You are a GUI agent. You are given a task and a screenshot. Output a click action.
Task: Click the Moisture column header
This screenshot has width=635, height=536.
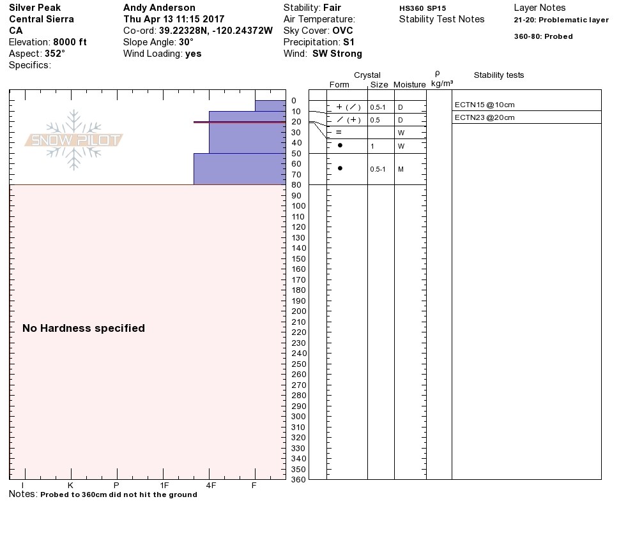(x=409, y=85)
